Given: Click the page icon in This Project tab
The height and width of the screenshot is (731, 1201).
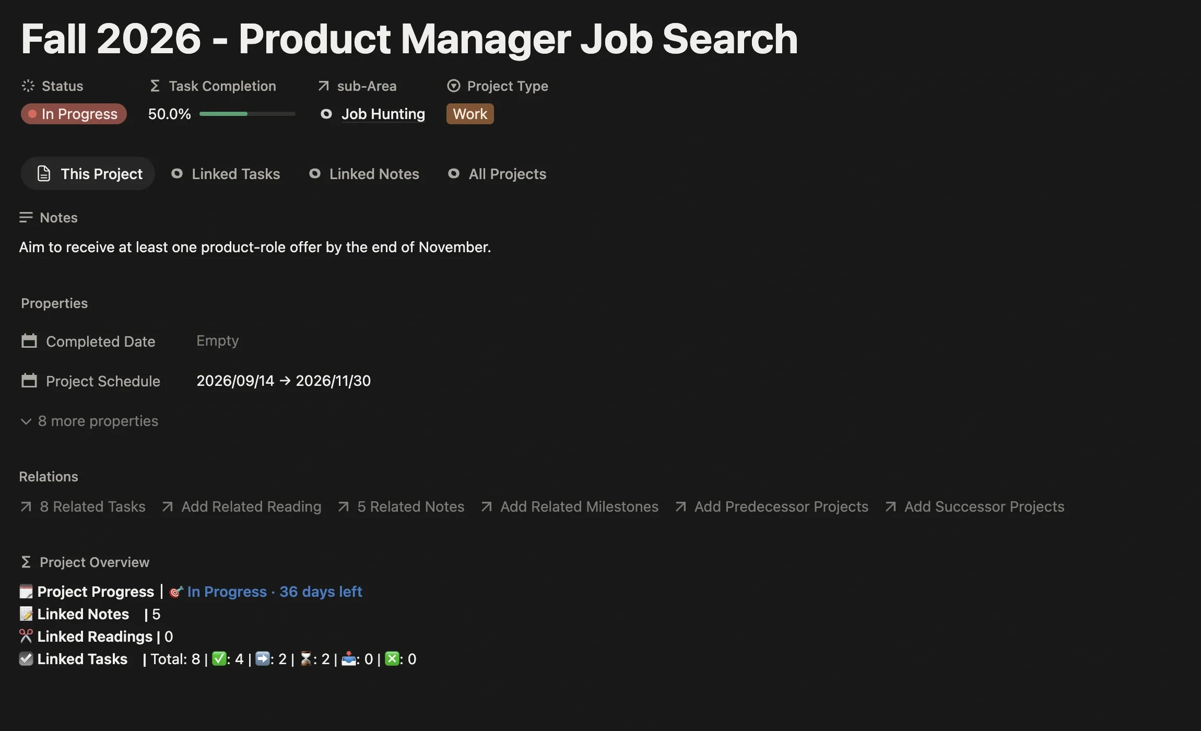Looking at the screenshot, I should pyautogui.click(x=44, y=173).
